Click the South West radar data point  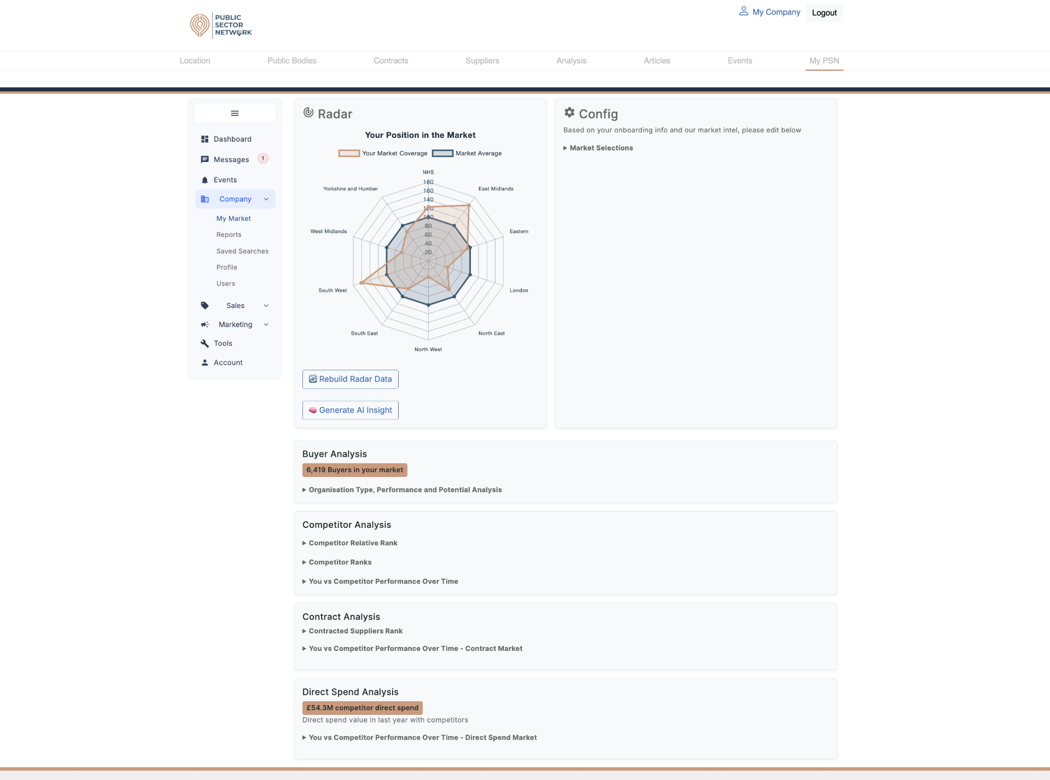click(361, 283)
